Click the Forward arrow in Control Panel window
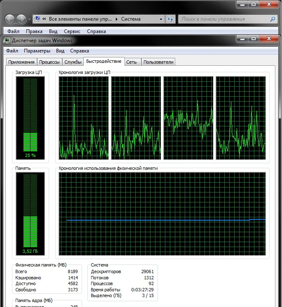This screenshot has height=307, width=282. click(21, 19)
